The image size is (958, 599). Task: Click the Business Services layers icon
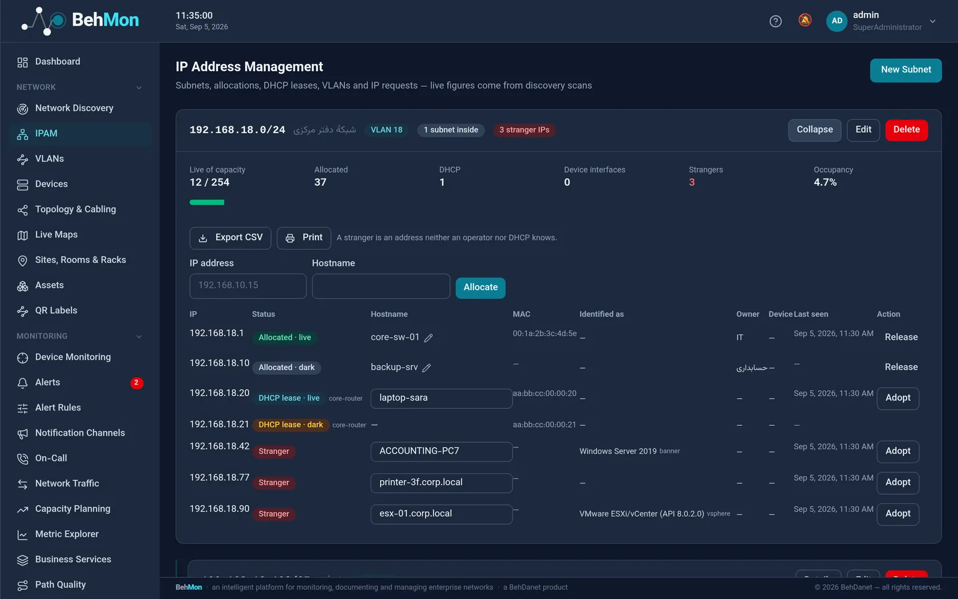click(x=23, y=560)
